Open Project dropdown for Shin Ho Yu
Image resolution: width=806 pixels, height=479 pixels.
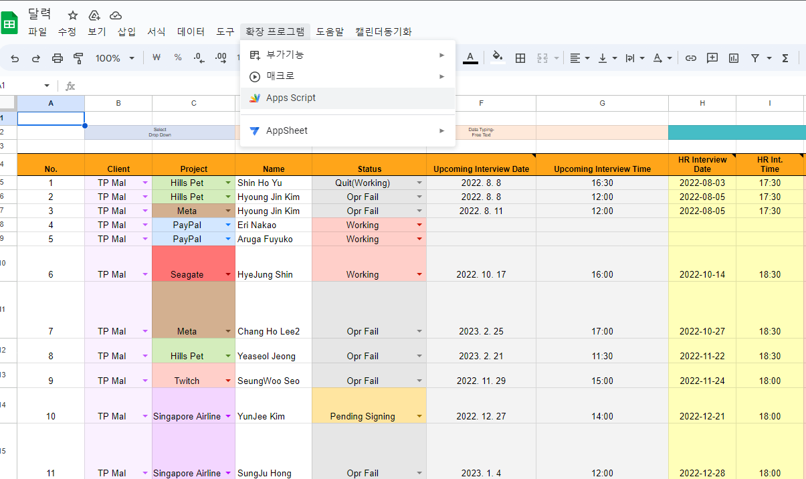[228, 183]
